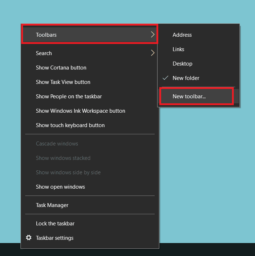Toggle Show touch keyboard button
The image size is (255, 256).
pyautogui.click(x=89, y=125)
